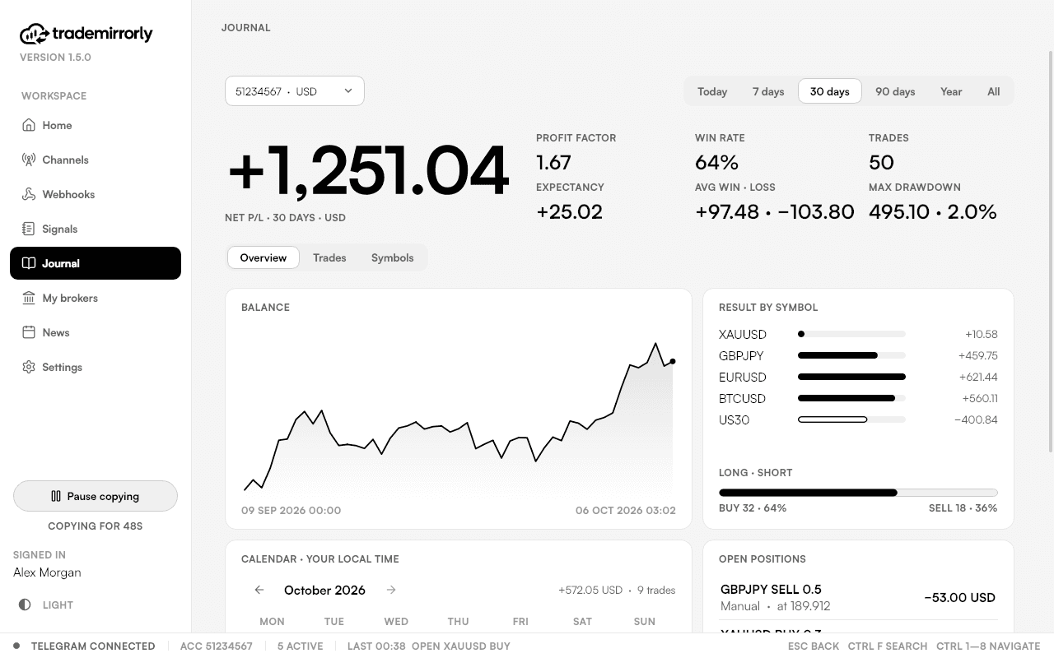The width and height of the screenshot is (1054, 658).
Task: Click the trademirrorly cloud logo icon
Action: pyautogui.click(x=34, y=34)
